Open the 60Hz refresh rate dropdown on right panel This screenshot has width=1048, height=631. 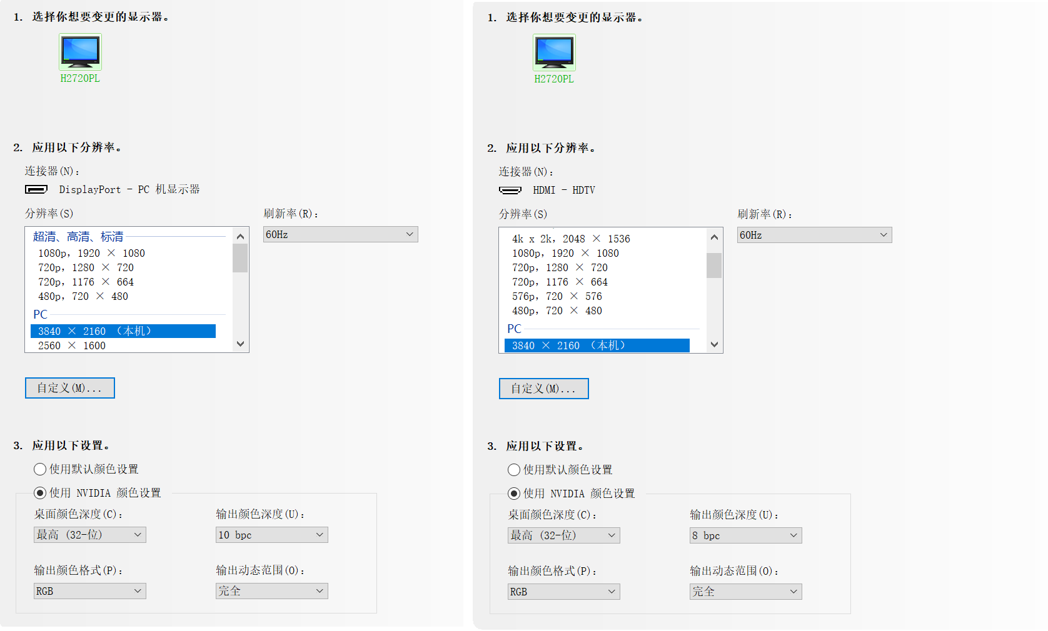(814, 235)
